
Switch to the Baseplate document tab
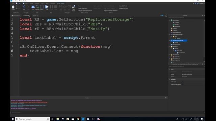click(16, 16)
